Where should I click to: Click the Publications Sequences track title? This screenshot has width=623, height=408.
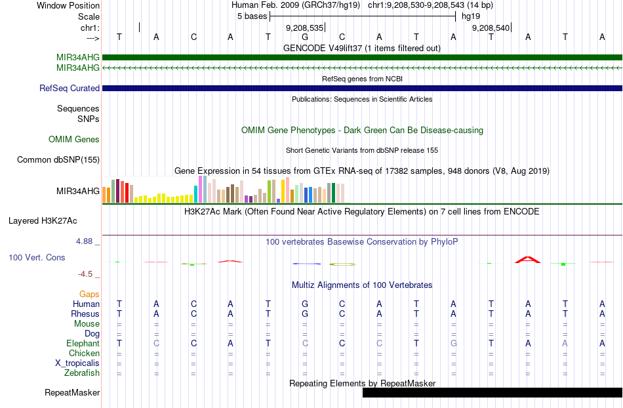(362, 99)
